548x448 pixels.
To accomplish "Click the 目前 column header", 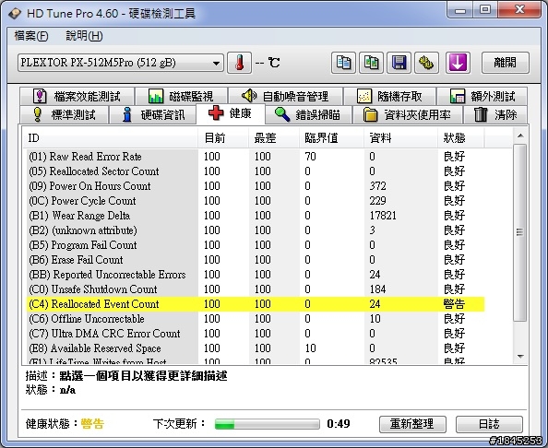I will pyautogui.click(x=223, y=138).
